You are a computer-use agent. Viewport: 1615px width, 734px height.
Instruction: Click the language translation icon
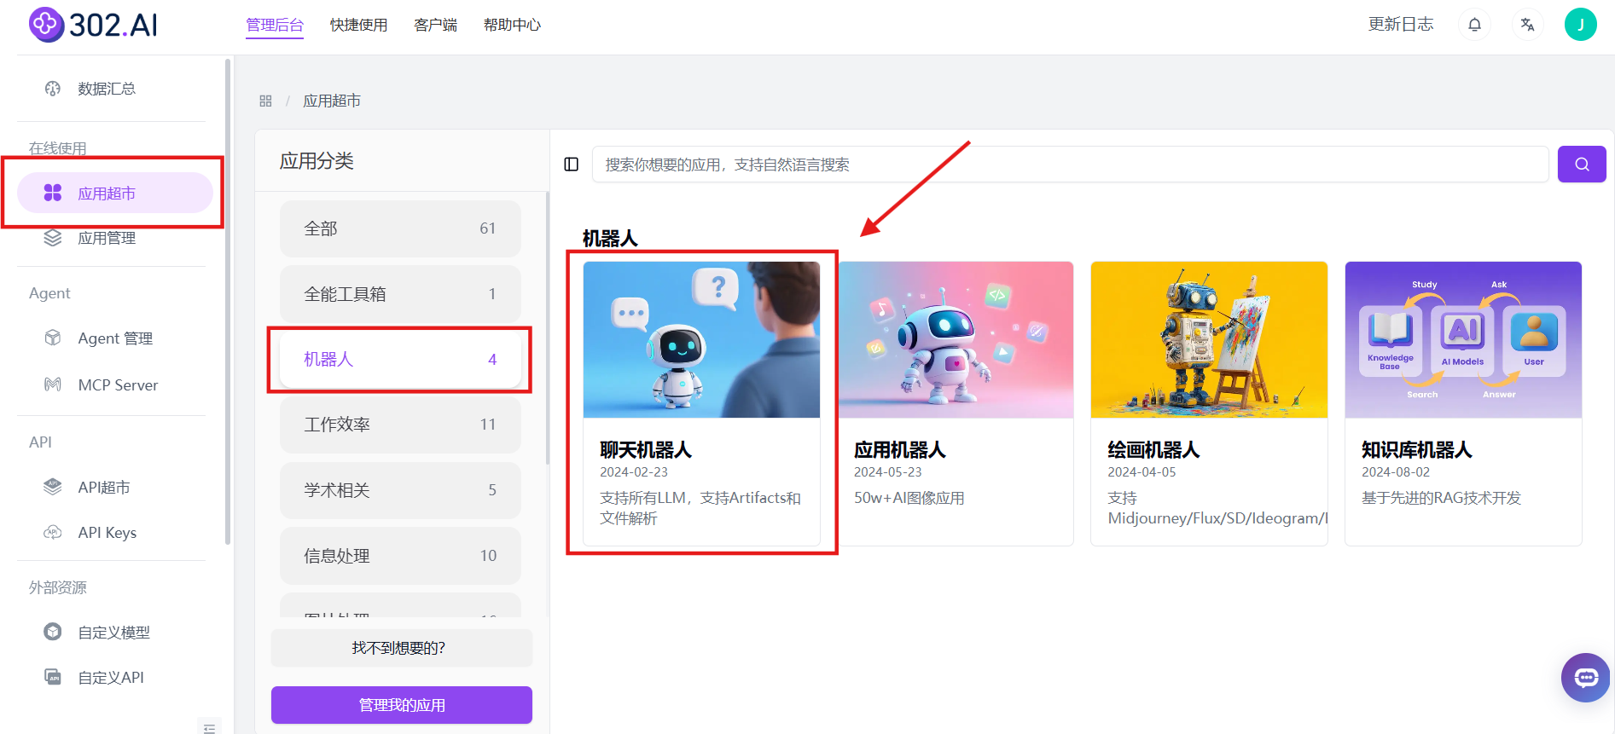point(1527,25)
